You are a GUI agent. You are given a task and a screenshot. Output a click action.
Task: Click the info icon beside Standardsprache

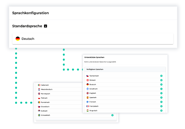point(45,26)
